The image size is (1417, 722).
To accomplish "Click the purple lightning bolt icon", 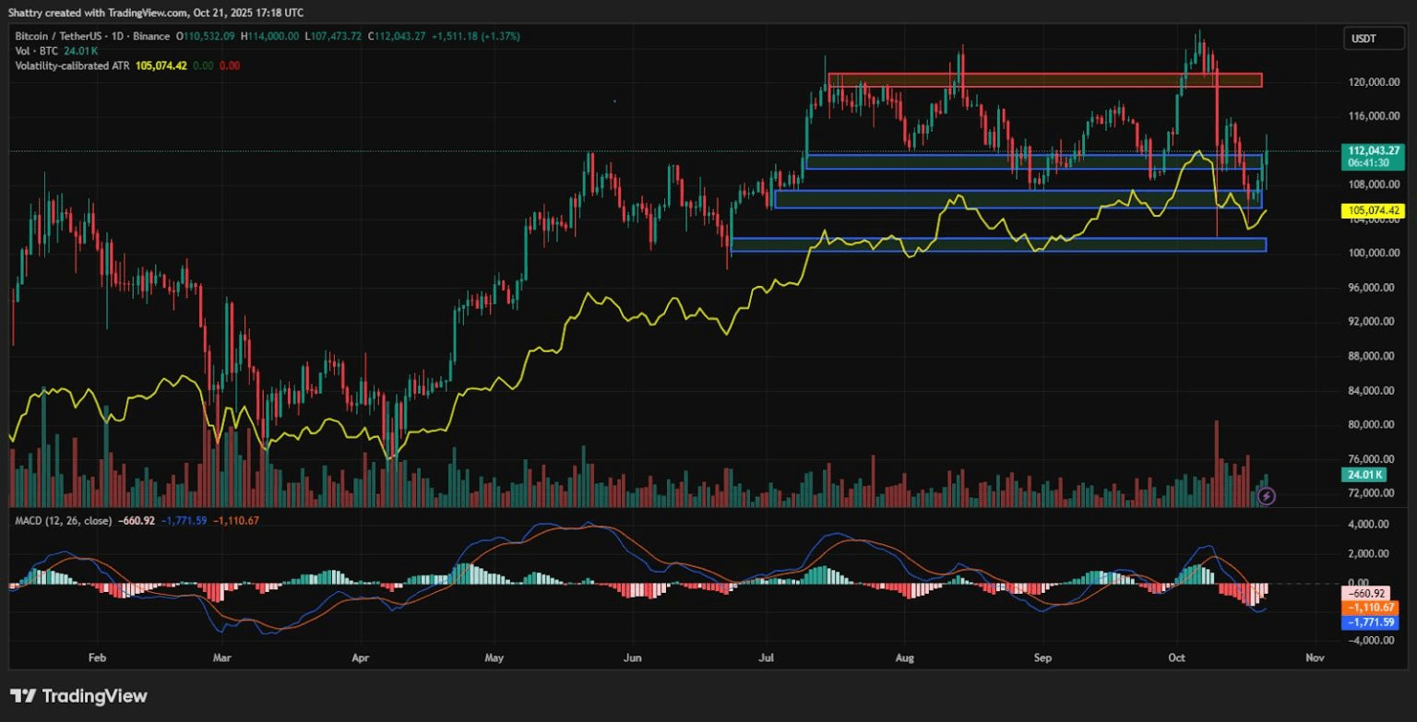I will (1267, 496).
